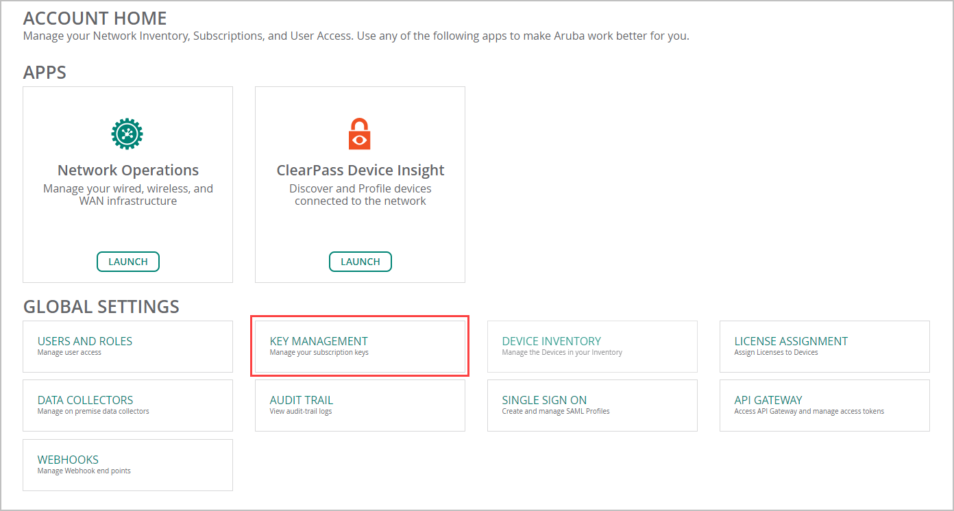Select the Data Collectors tile
The height and width of the screenshot is (511, 954).
[x=127, y=406]
